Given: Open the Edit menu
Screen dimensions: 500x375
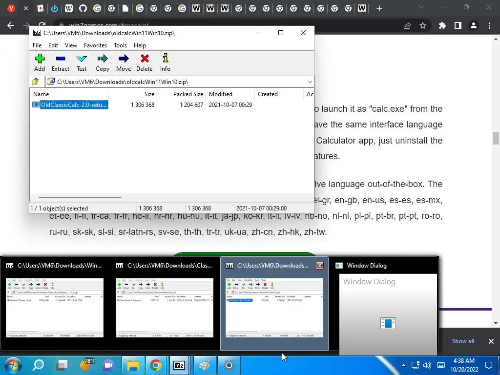Looking at the screenshot, I should click(53, 45).
